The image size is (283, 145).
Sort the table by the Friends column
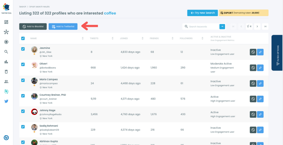[173, 38]
